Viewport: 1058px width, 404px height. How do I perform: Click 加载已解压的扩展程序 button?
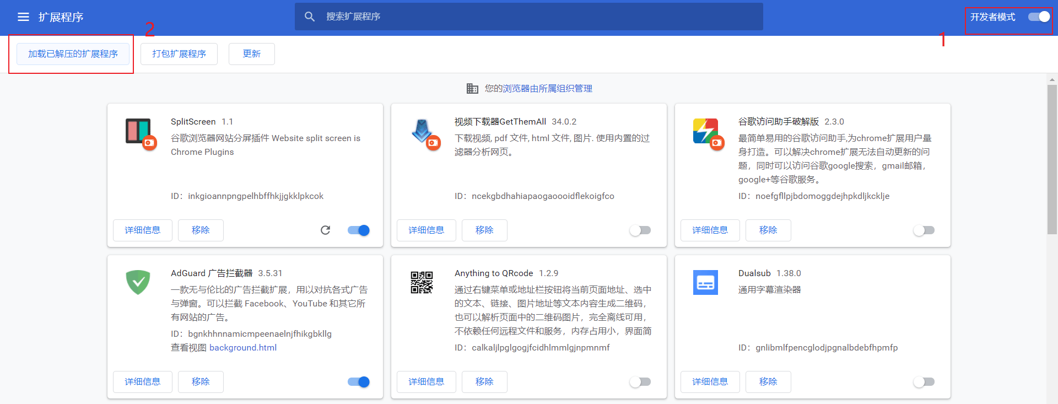[x=73, y=54]
